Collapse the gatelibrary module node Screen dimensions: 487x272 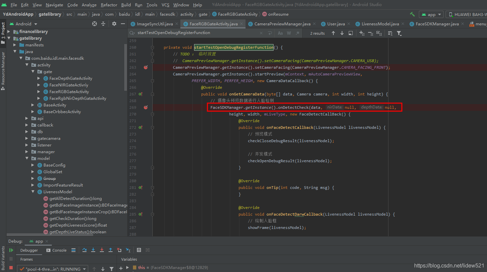[9, 38]
